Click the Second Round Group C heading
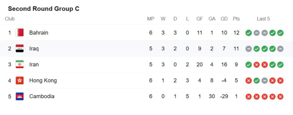This screenshot has height=115, width=293. tap(44, 9)
